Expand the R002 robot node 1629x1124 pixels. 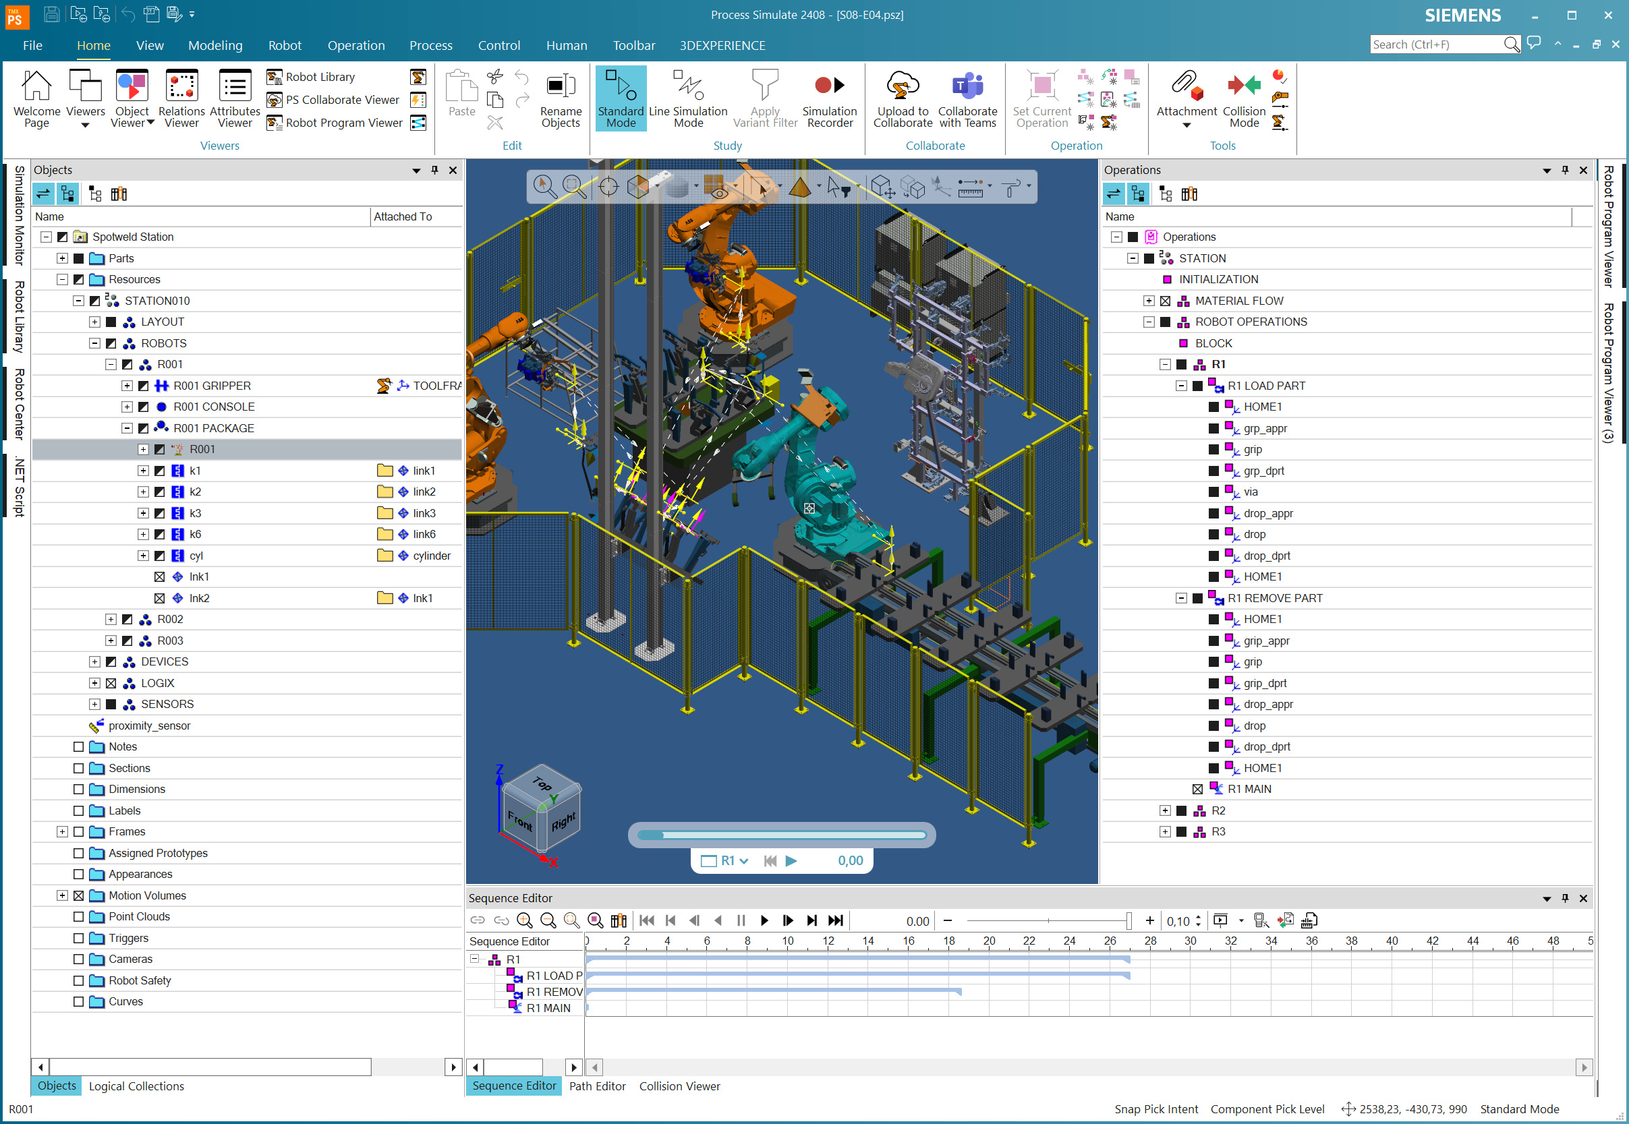coord(111,619)
